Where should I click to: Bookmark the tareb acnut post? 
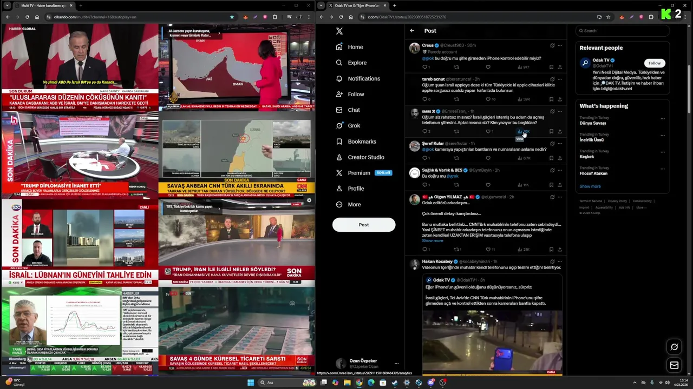[551, 99]
